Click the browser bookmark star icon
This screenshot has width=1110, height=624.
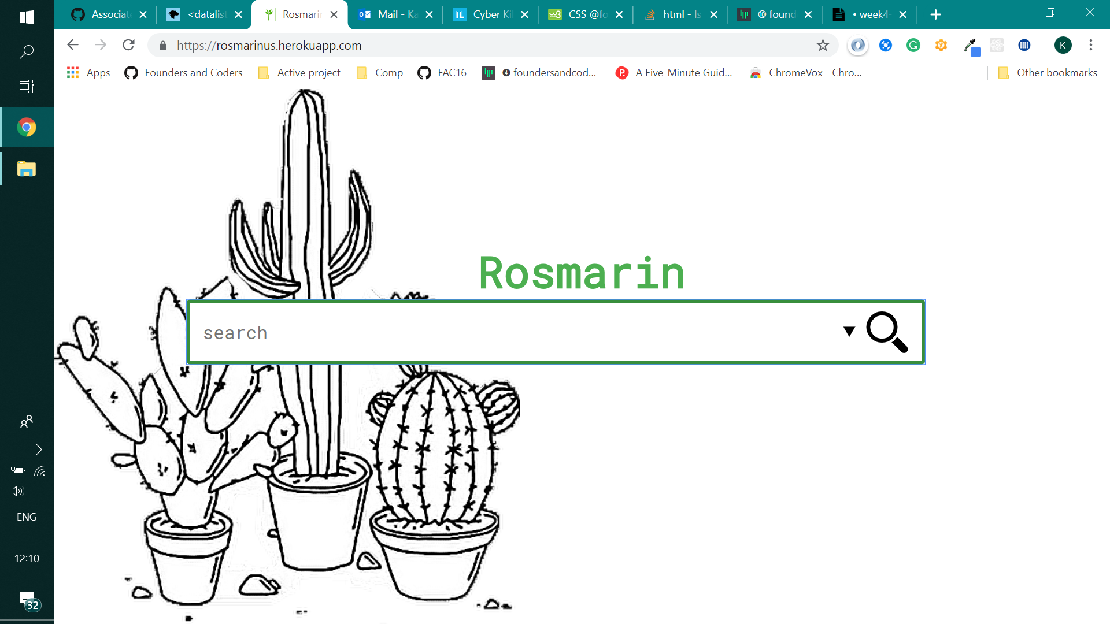823,45
